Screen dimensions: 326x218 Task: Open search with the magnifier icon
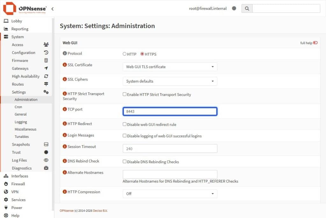pos(247,8)
